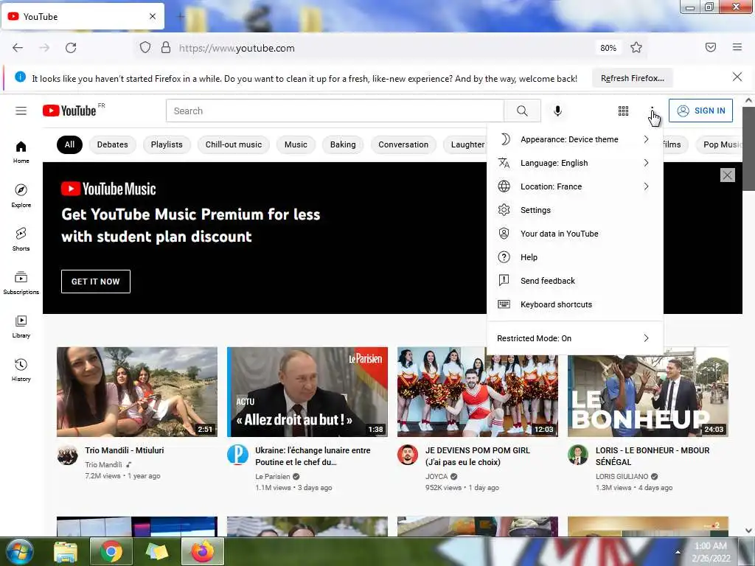The width and height of the screenshot is (755, 566).
Task: Open the LE BONHEUR video thumbnail
Action: 647,396
